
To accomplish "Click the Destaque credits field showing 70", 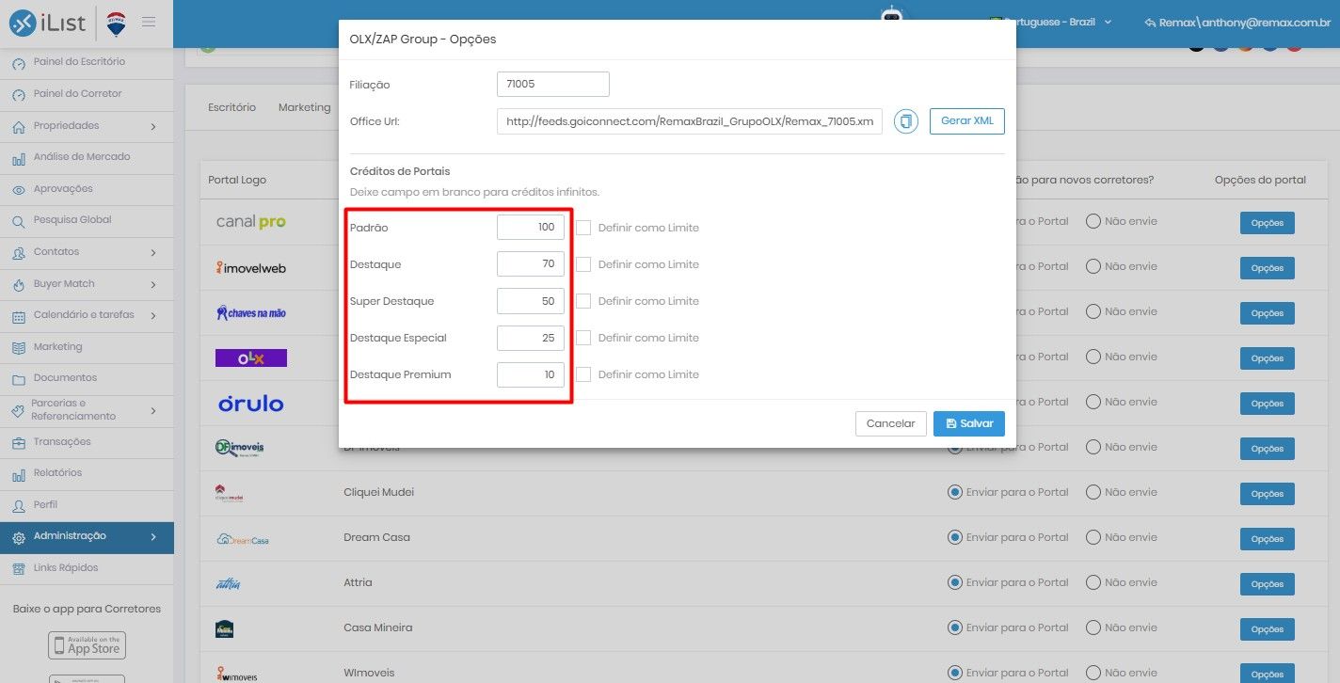I will pyautogui.click(x=531, y=264).
